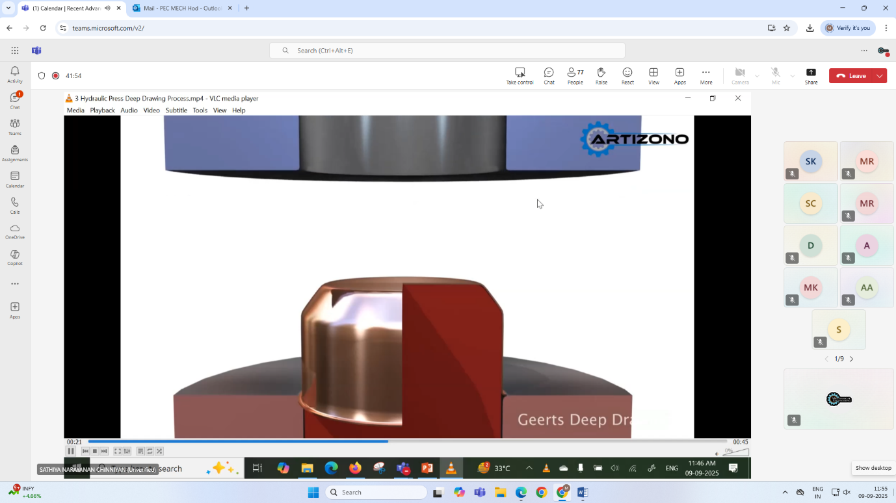Image resolution: width=896 pixels, height=503 pixels.
Task: Open the Mic options chevron
Action: pos(792,76)
